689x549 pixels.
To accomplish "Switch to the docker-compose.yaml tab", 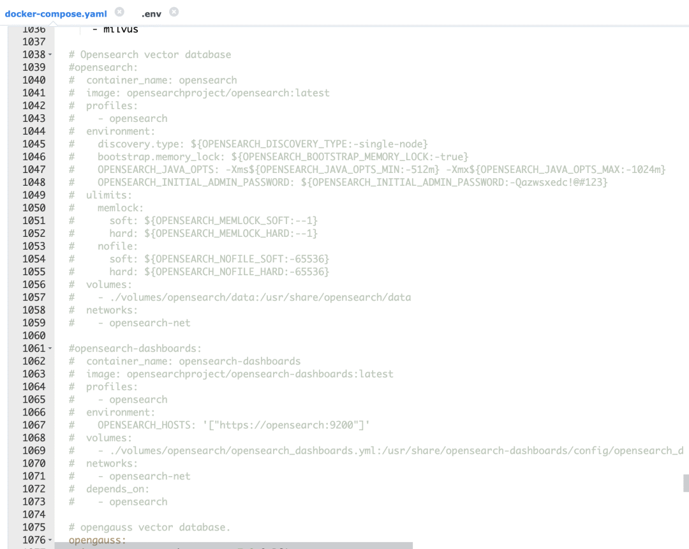I will coord(56,13).
